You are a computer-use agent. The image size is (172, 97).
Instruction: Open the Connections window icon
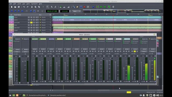(x=74, y=7)
